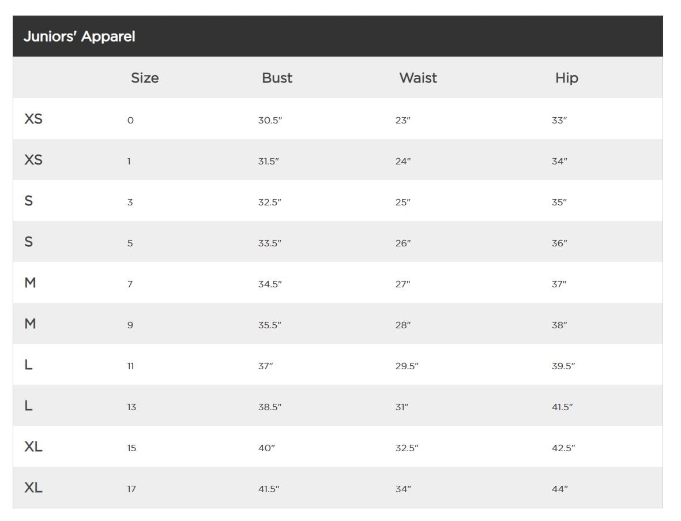Click the XL label in size 15 row
Image resolution: width=681 pixels, height=521 pixels.
click(33, 447)
